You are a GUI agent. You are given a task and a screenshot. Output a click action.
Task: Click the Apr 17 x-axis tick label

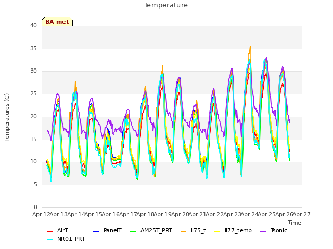pyautogui.click(x=128, y=214)
